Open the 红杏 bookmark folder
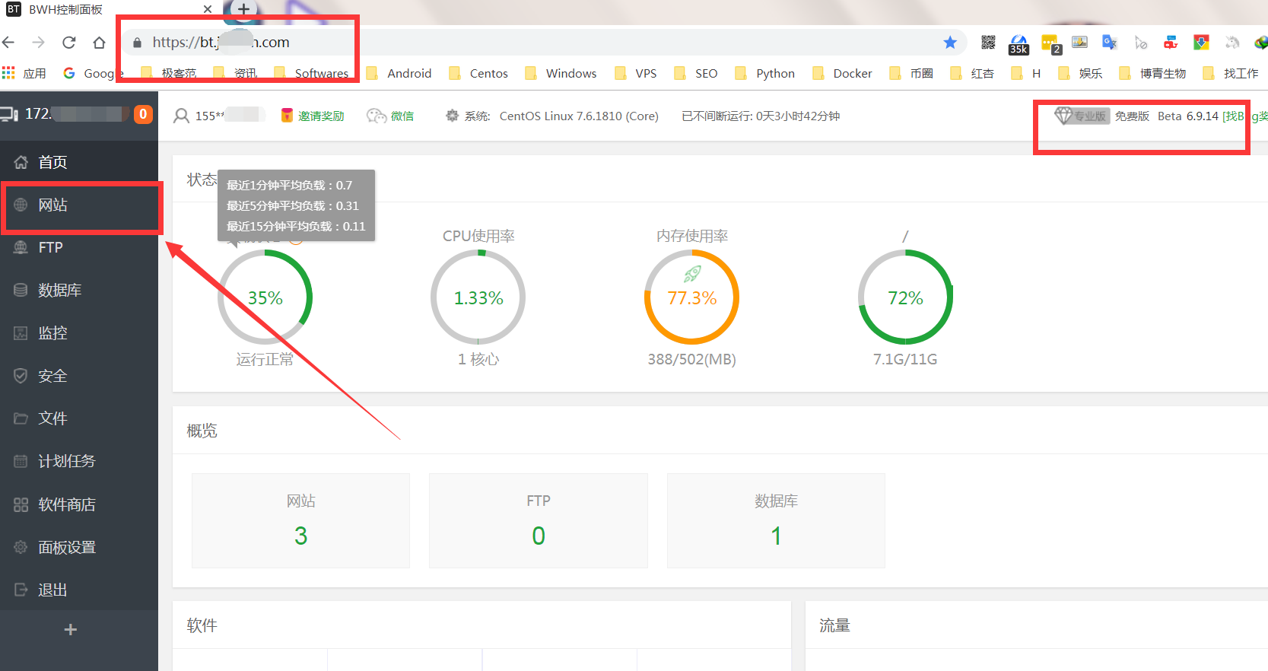 972,73
